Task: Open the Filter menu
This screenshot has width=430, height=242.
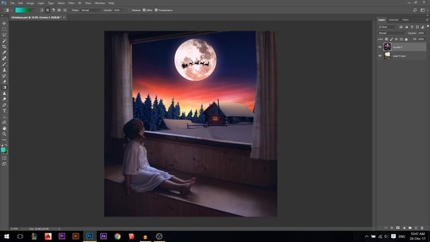Action: tap(71, 3)
